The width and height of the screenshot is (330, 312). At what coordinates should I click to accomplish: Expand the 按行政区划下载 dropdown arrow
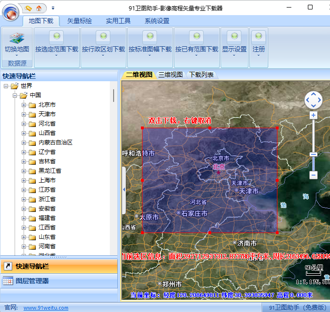pyautogui.click(x=103, y=56)
